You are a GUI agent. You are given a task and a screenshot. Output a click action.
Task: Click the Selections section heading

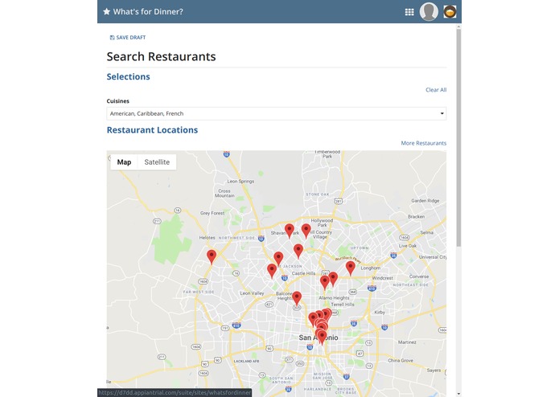(129, 76)
